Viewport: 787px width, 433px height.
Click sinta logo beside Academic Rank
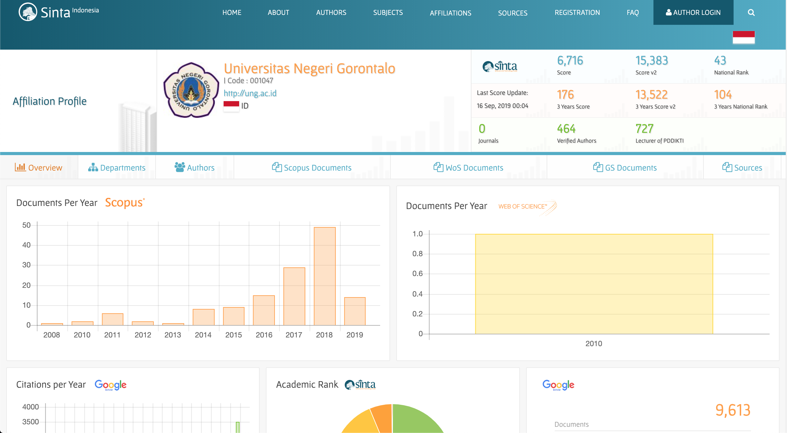[x=360, y=385]
